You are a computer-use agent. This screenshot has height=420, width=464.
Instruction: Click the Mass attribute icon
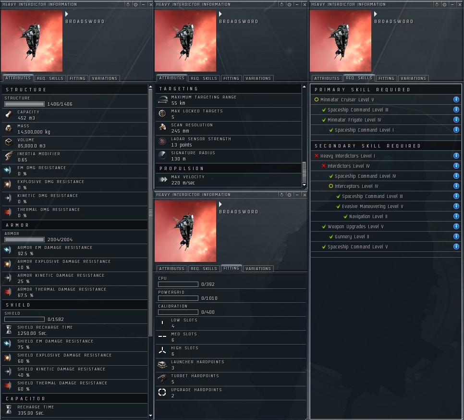[9, 128]
